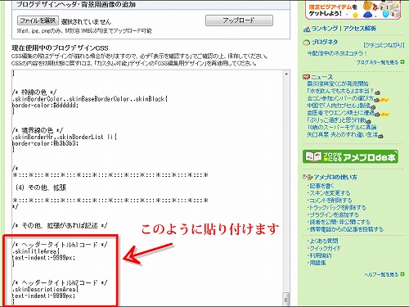
Task: Click camera icon beside 合コン参加メンバー news
Action: [377, 100]
